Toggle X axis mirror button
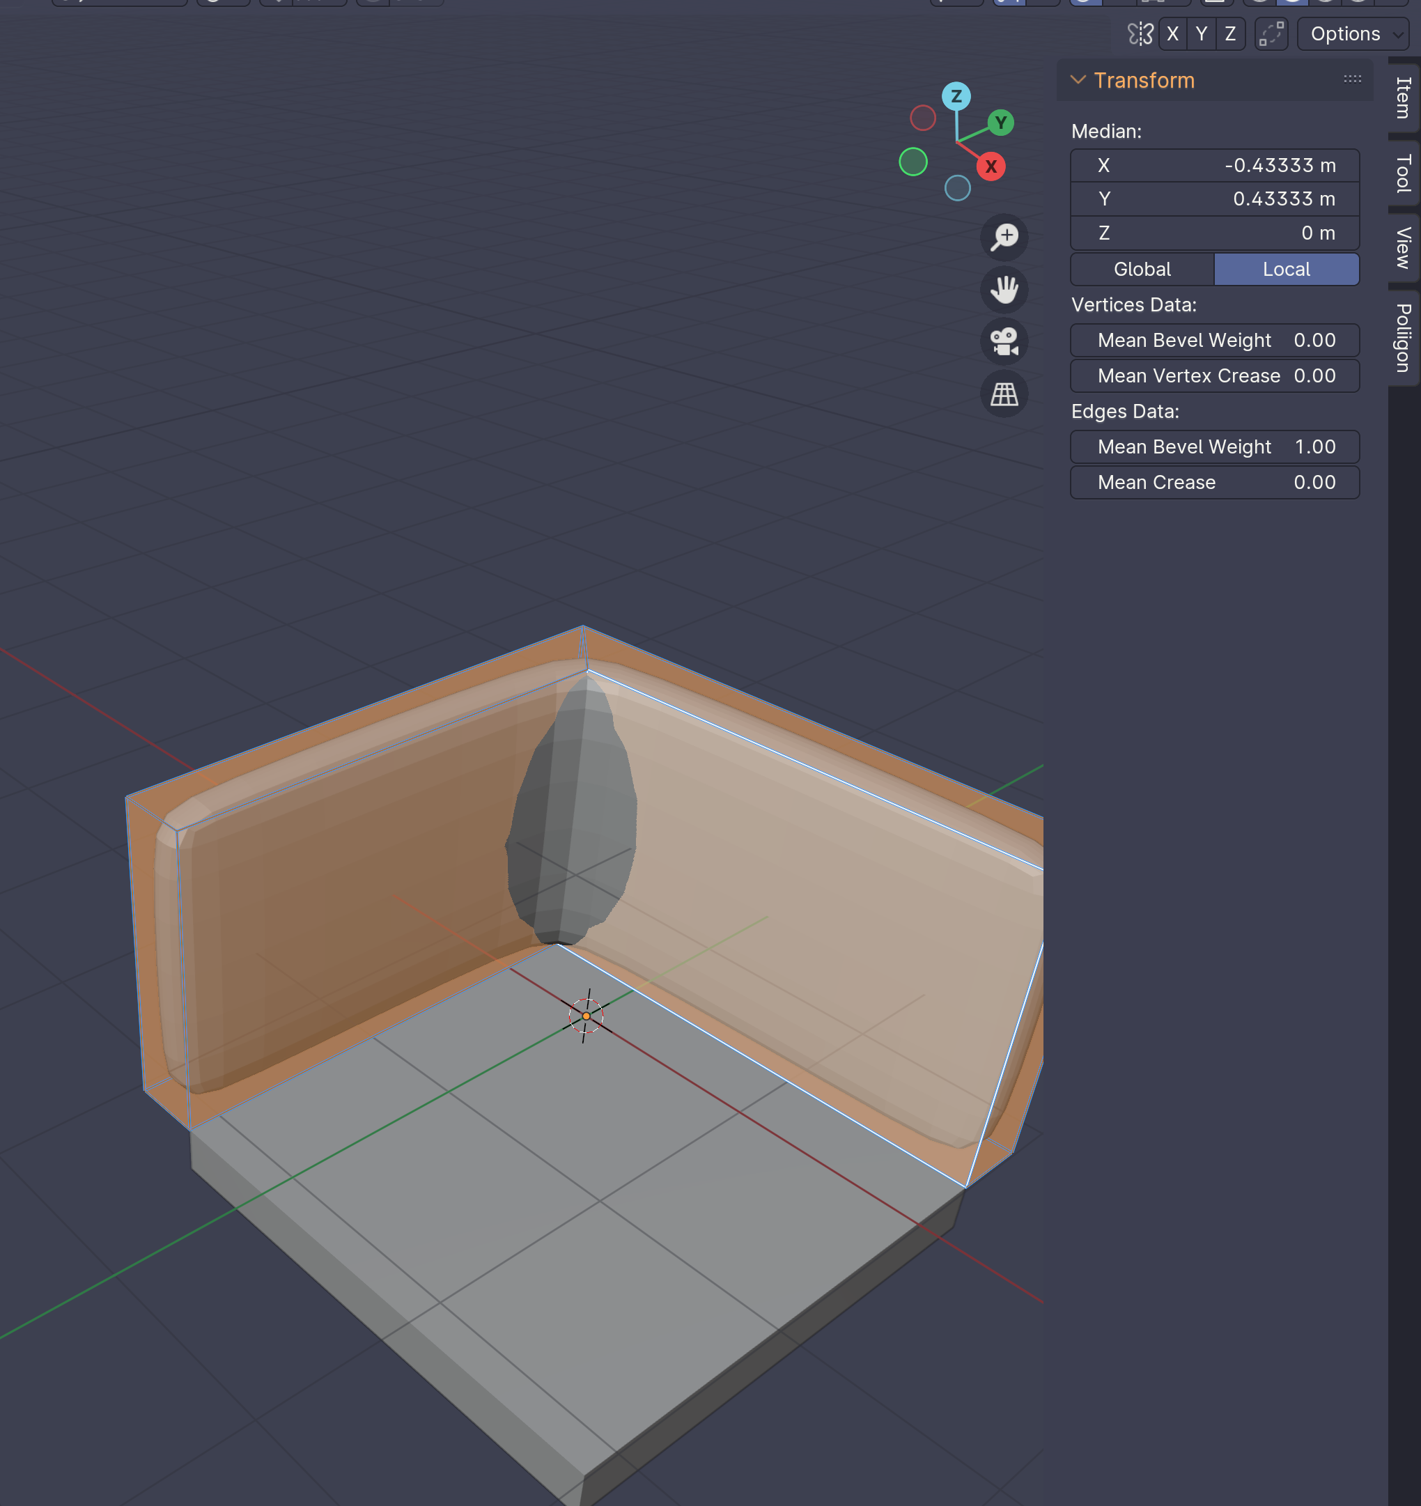The height and width of the screenshot is (1506, 1421). pos(1172,34)
